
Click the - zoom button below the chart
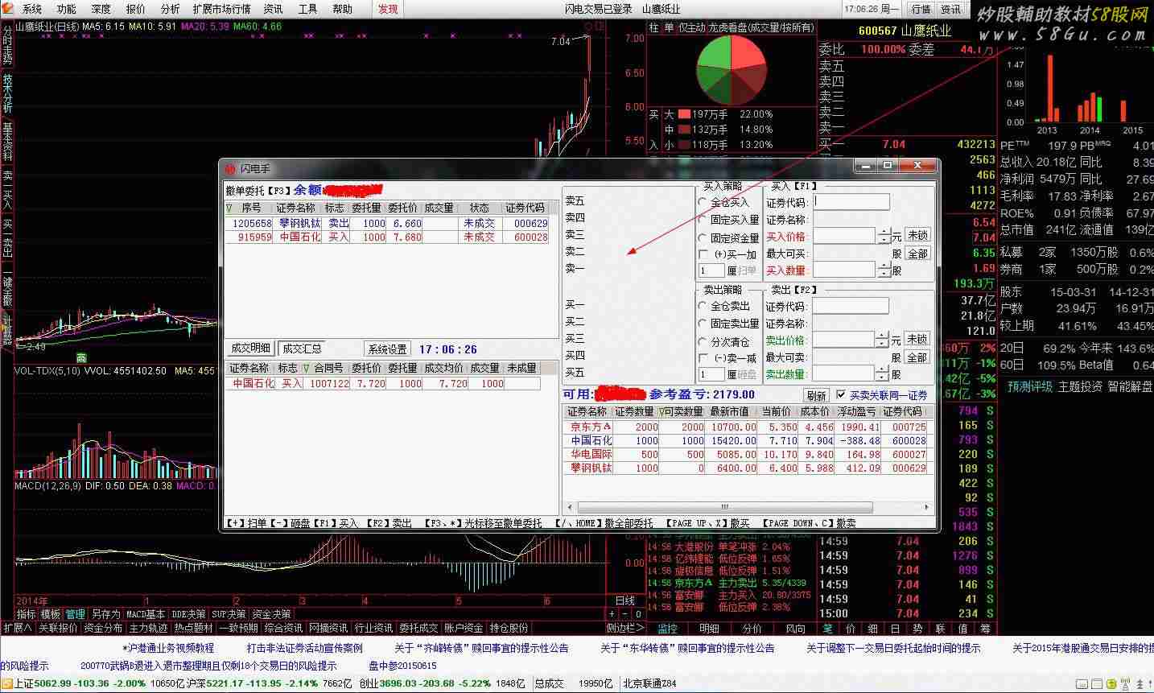[624, 614]
